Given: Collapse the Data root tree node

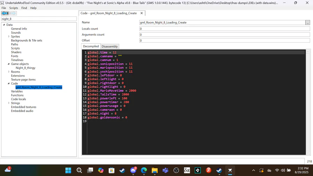Looking at the screenshot, I should [x=4, y=25].
